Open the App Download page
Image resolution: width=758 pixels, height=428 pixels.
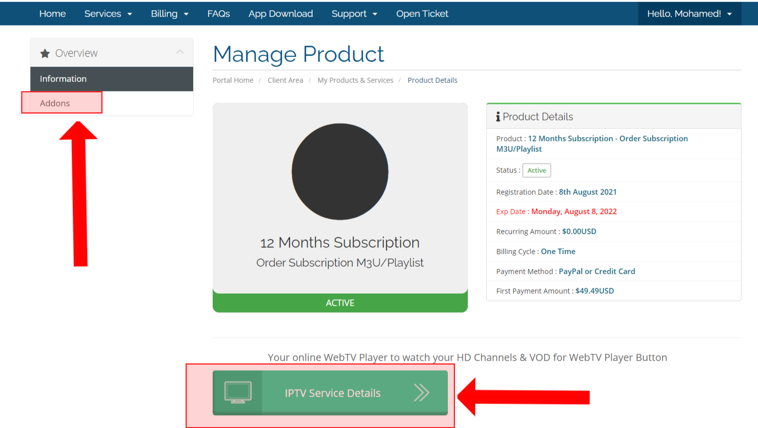pyautogui.click(x=281, y=13)
